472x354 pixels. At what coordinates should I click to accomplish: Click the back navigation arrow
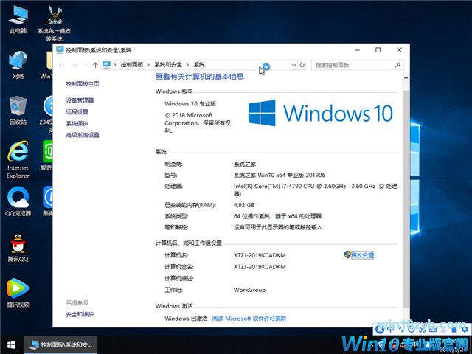(62, 65)
